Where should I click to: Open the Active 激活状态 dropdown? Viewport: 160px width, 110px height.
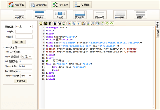point(26,56)
